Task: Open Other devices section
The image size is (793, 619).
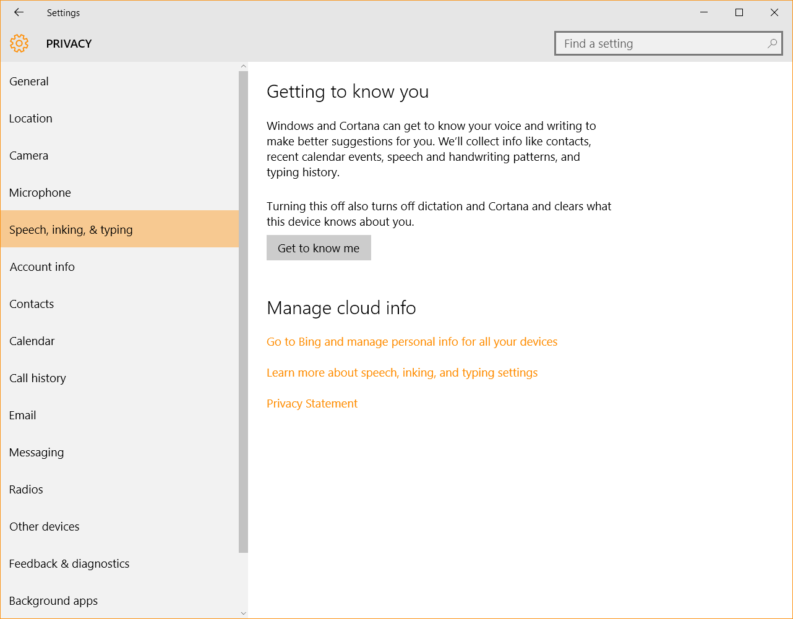Action: click(x=119, y=526)
